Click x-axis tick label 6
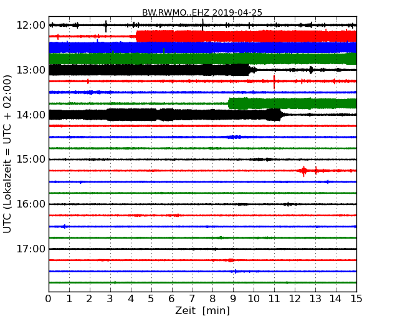 [171, 299]
